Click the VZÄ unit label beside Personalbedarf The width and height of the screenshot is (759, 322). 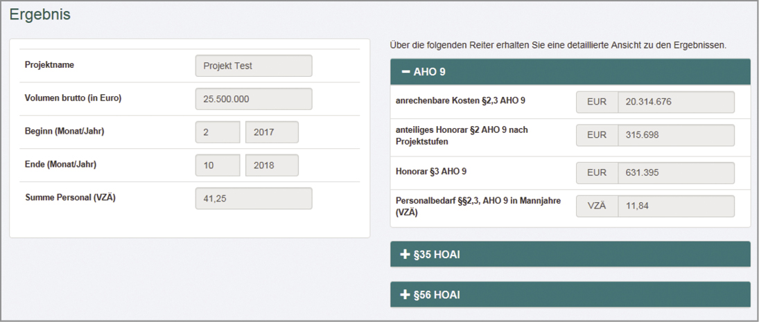click(x=597, y=206)
